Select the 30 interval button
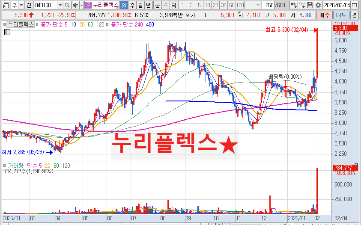Screen dimensions: 361x225 pyautogui.click(x=224, y=5)
